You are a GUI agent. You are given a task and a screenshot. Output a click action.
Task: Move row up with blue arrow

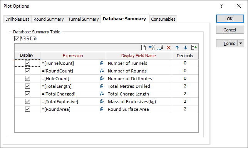tap(177, 48)
